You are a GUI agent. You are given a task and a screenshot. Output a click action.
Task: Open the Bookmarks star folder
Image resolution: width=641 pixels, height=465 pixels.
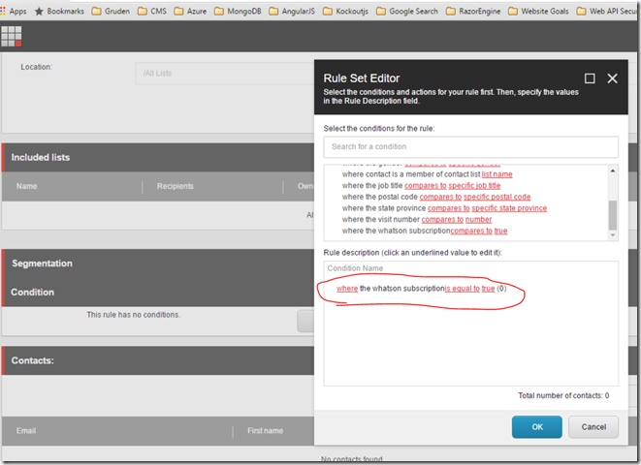(59, 11)
